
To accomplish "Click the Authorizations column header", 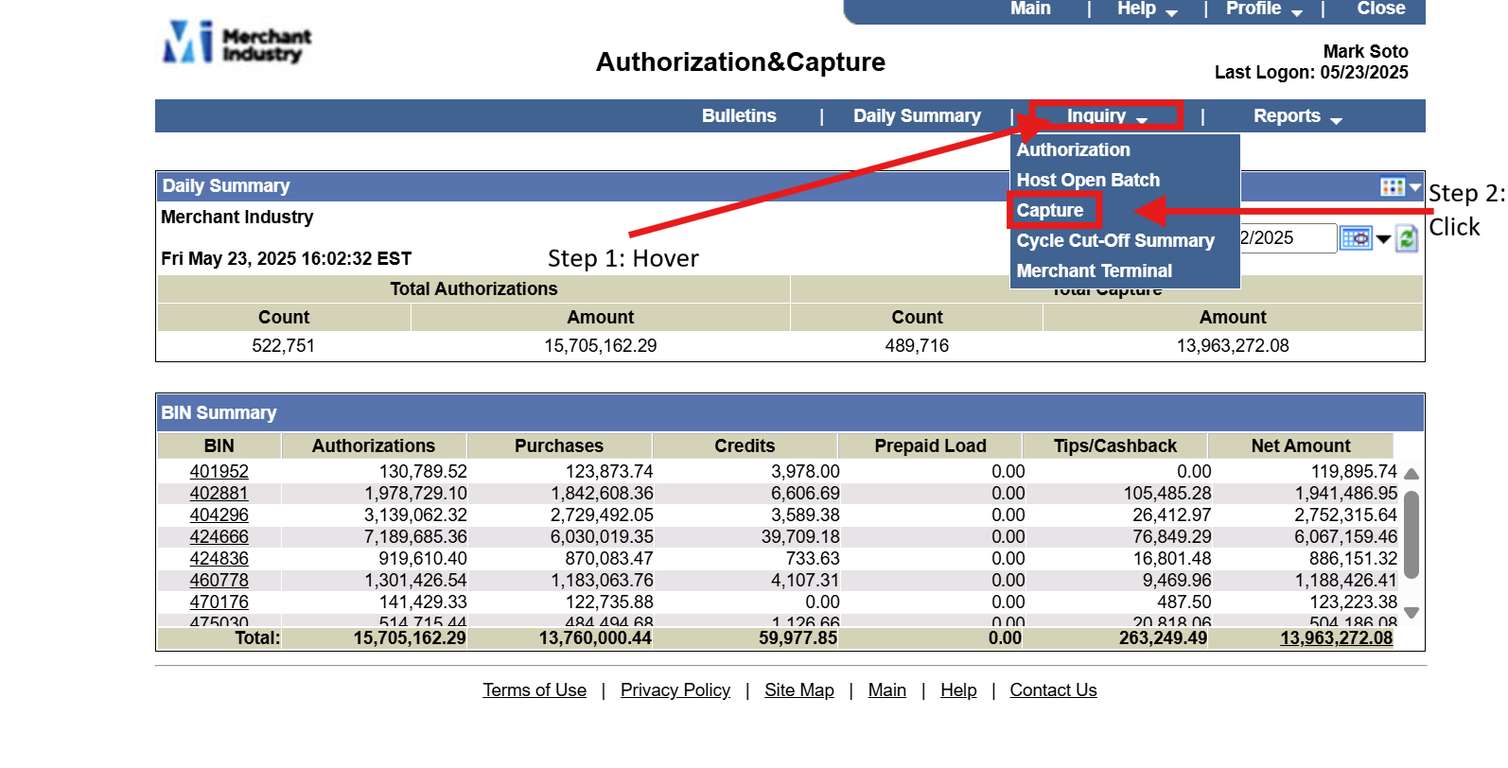I will pyautogui.click(x=374, y=445).
